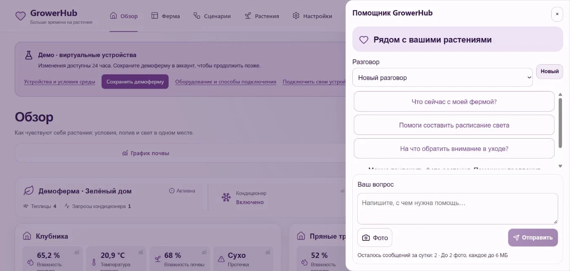This screenshot has width=570, height=271.
Task: Start a new conversation with the Новый button
Action: tap(550, 72)
